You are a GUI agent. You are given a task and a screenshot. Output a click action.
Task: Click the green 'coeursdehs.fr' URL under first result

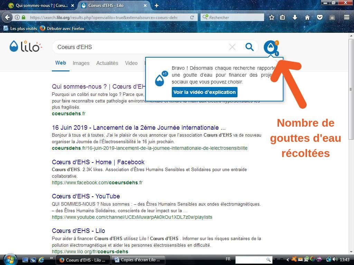pos(69,114)
